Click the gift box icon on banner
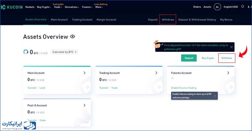 pyautogui.click(x=158, y=45)
